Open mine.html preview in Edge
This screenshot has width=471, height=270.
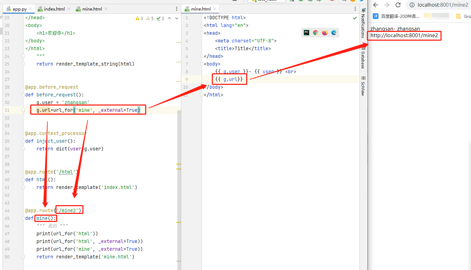(334, 33)
